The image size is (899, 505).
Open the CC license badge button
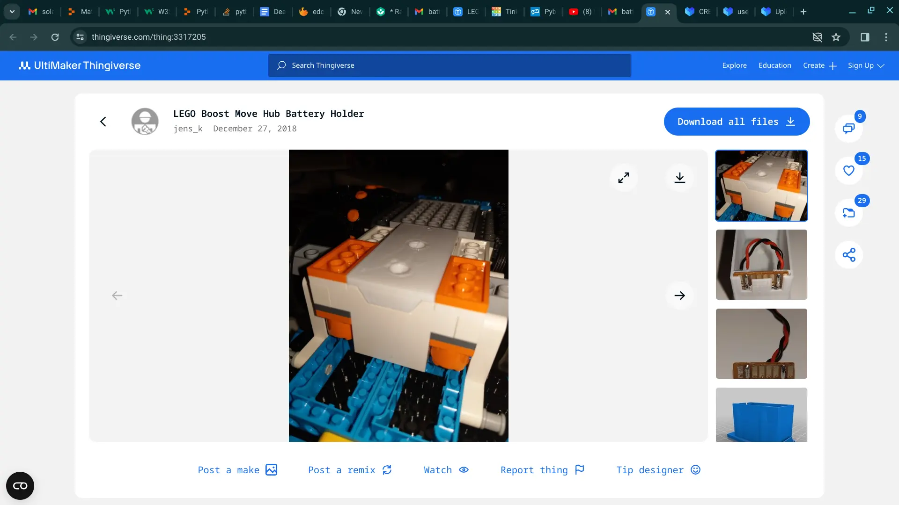pos(20,486)
